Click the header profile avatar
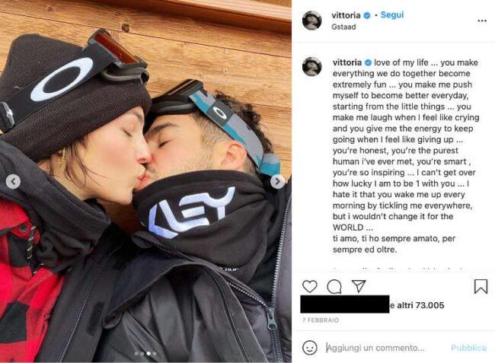The width and height of the screenshot is (495, 363). coord(312,21)
